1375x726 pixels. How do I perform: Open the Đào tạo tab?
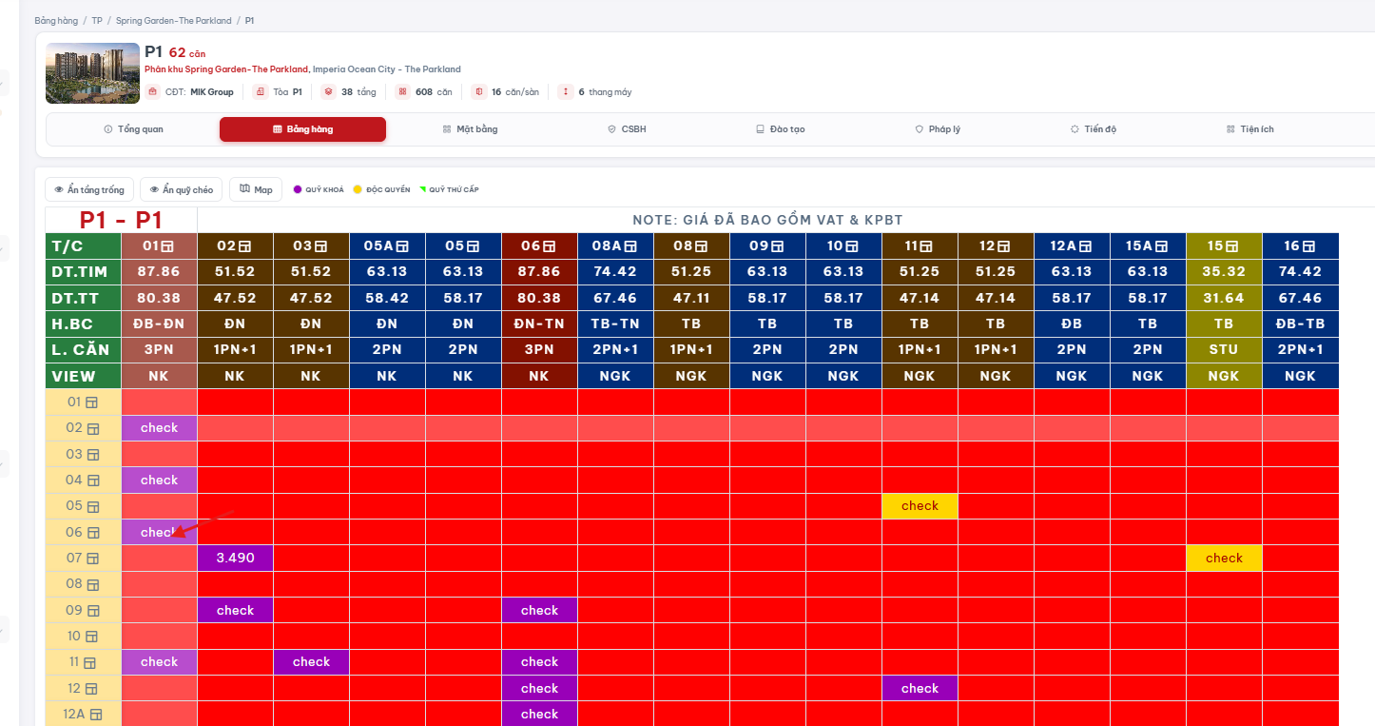point(780,129)
